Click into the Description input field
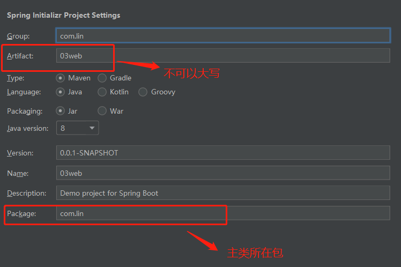This screenshot has width=401, height=267. [x=223, y=193]
